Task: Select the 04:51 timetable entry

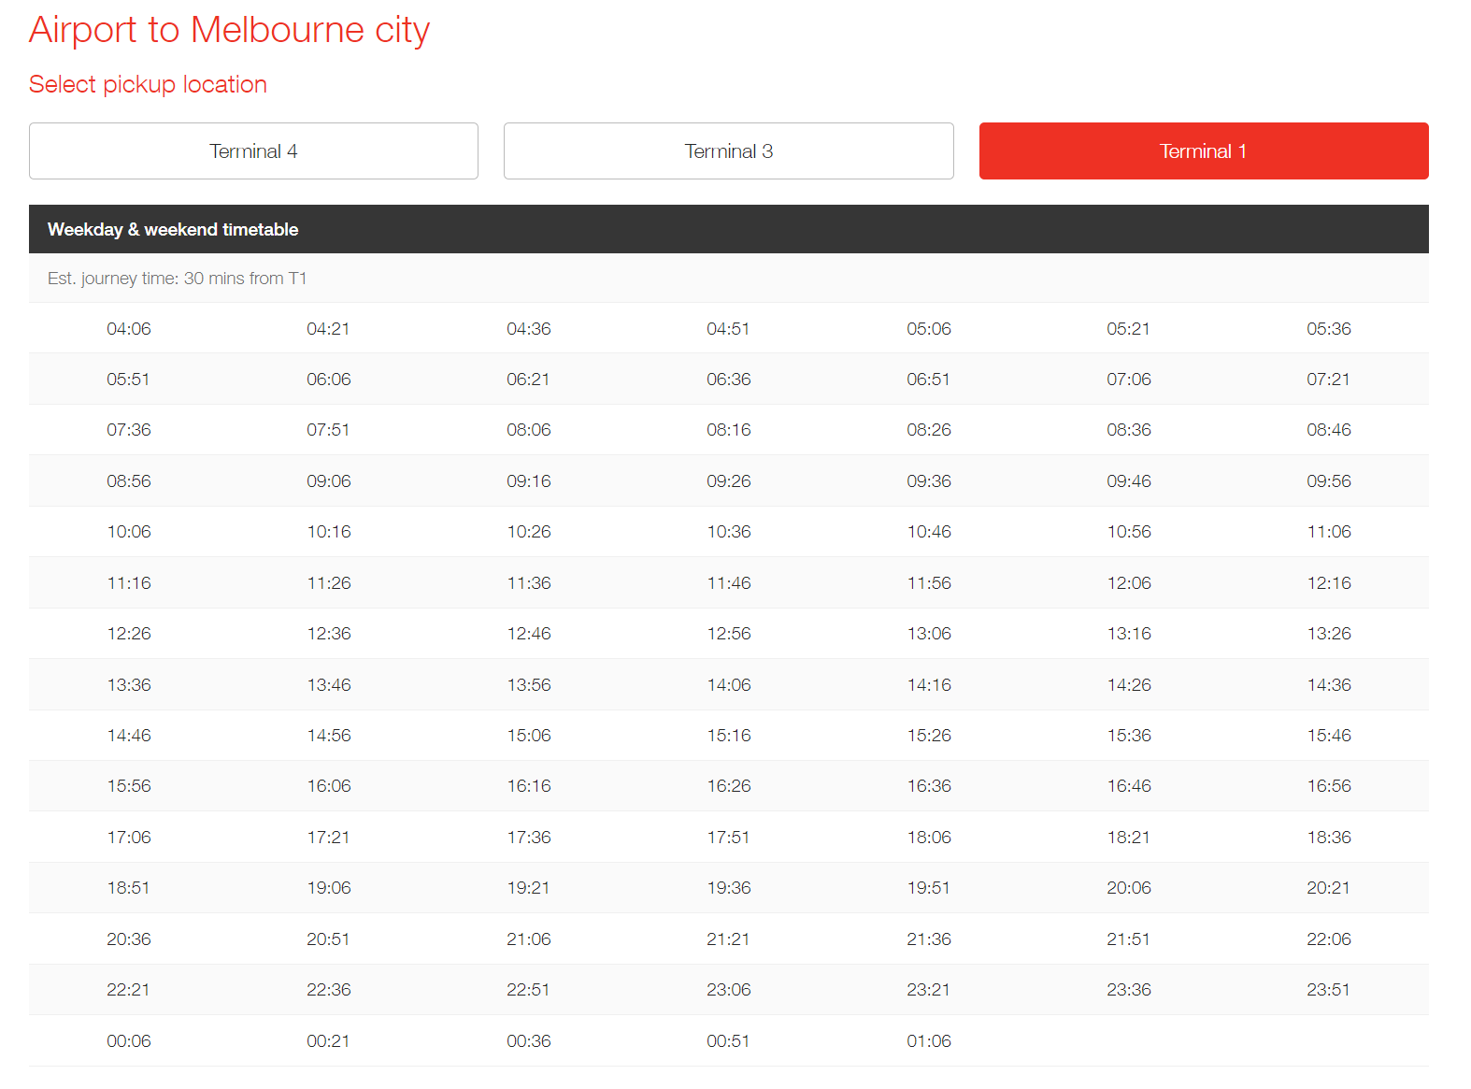Action: click(x=728, y=329)
